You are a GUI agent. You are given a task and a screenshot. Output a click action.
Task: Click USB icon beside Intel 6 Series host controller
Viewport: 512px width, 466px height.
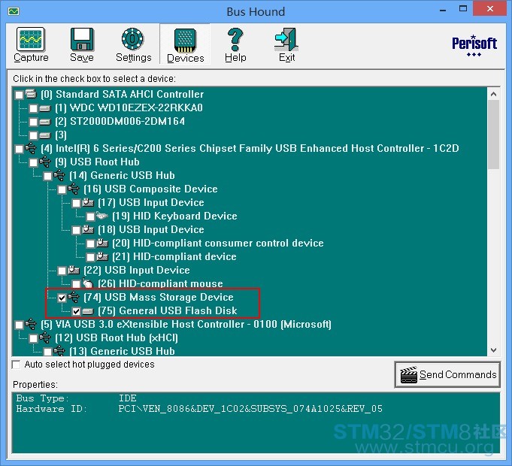coord(31,149)
